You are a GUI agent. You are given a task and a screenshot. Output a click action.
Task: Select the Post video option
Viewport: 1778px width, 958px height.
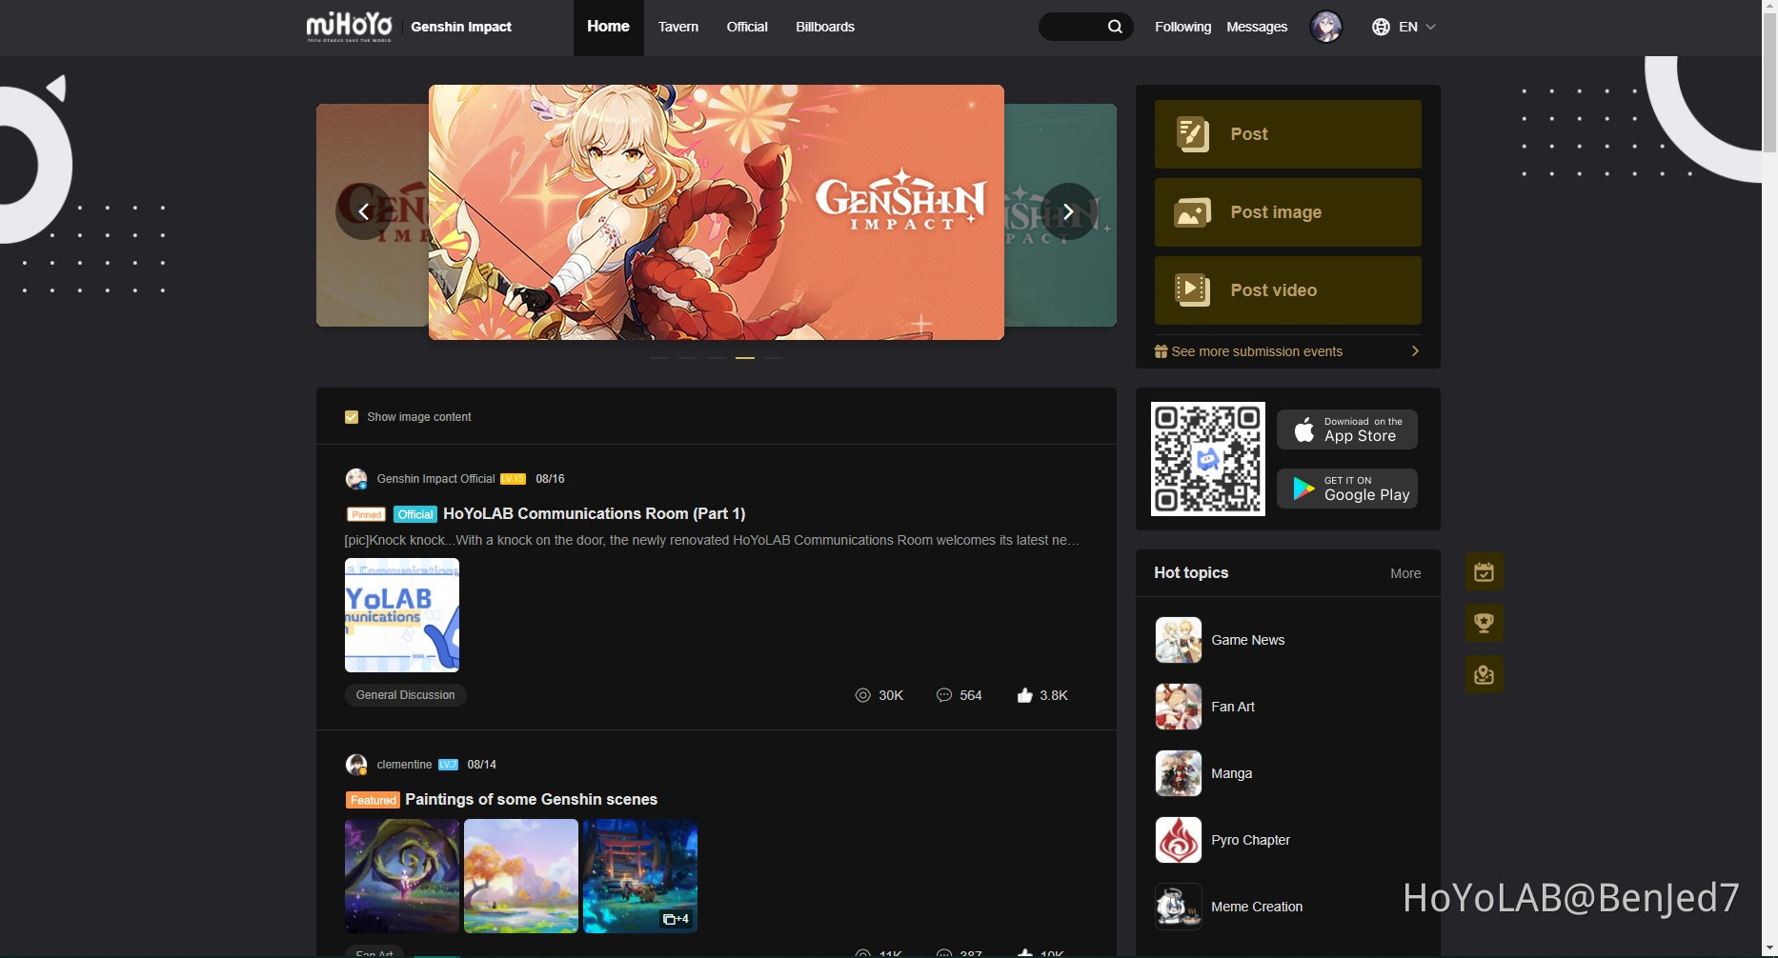click(1287, 289)
